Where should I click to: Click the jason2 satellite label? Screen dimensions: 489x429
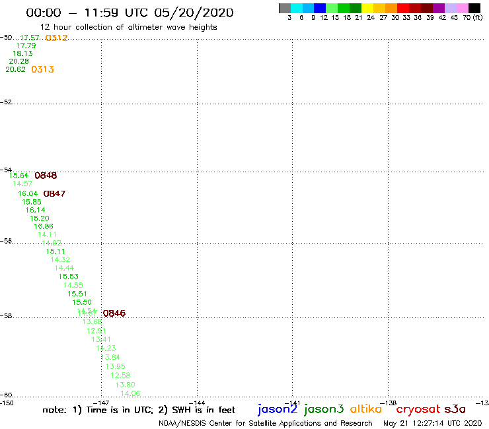pyautogui.click(x=278, y=410)
